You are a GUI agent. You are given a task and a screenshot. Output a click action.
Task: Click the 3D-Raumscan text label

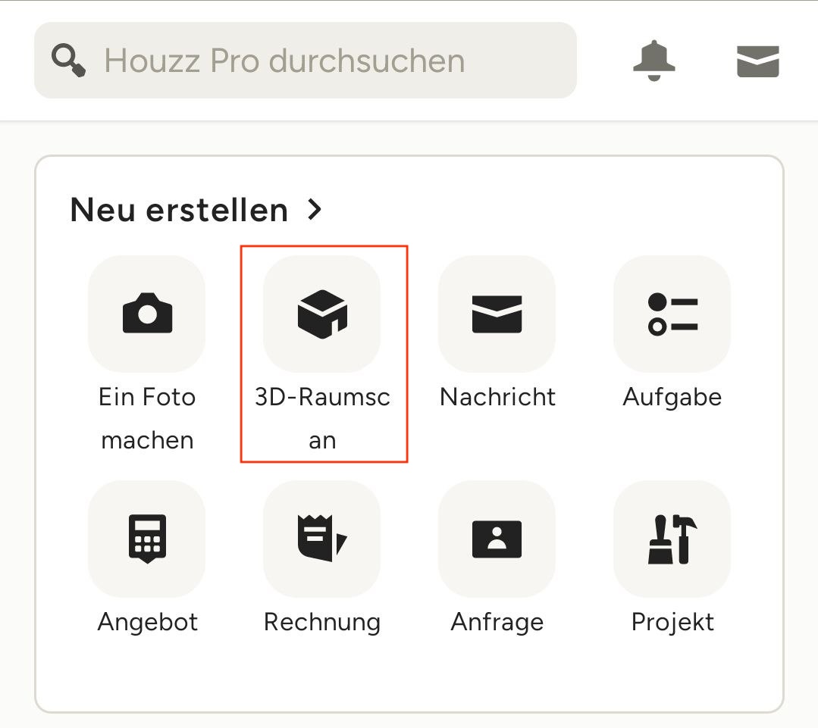click(322, 418)
